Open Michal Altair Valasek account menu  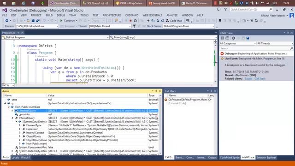pos(274,15)
